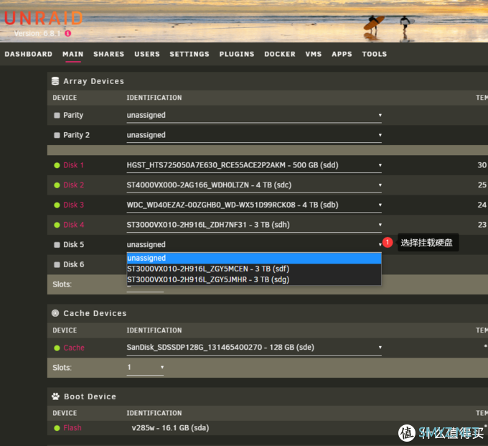Click the Disk 1 link

pyautogui.click(x=73, y=165)
